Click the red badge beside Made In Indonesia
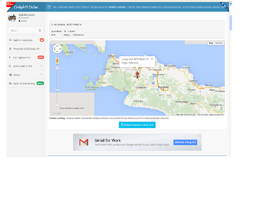 coord(42,40)
